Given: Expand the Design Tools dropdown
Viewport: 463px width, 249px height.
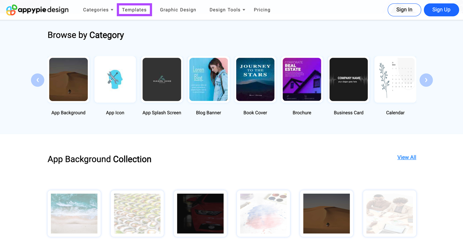Looking at the screenshot, I should pos(227,10).
